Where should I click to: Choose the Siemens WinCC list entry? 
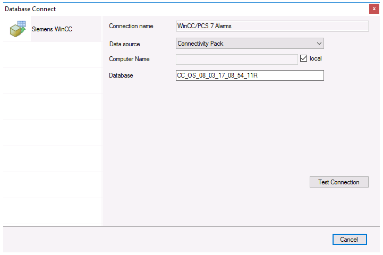click(52, 29)
